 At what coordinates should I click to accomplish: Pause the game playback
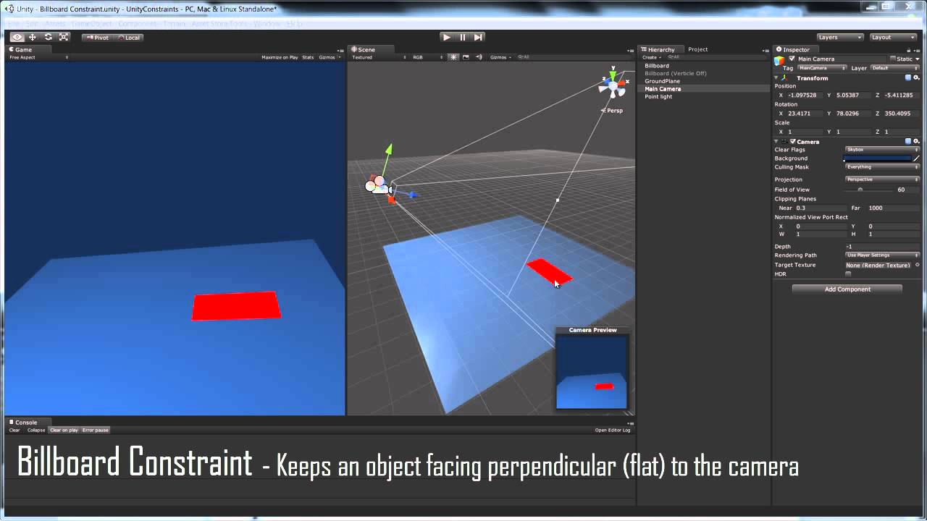coord(462,37)
